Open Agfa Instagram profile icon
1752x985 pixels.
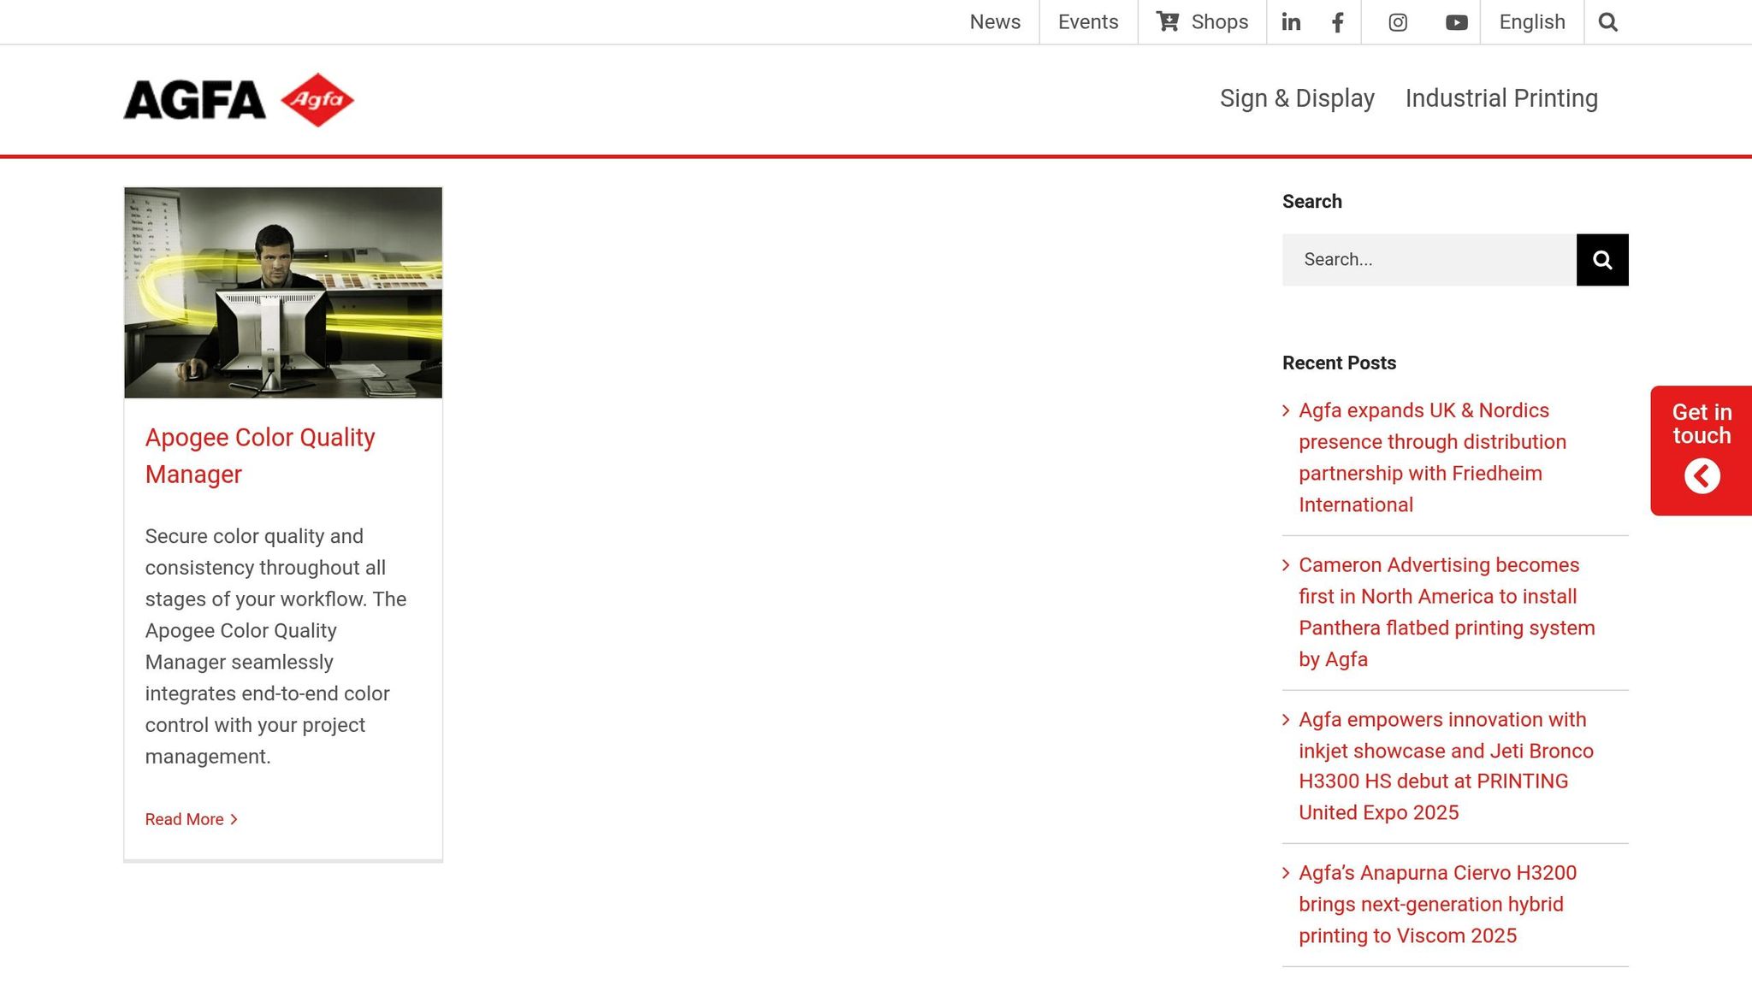point(1398,22)
